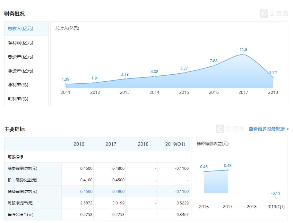Click the 2017 peak data point labeled 11.8
Screen dimensions: 293x223
coord(243,55)
